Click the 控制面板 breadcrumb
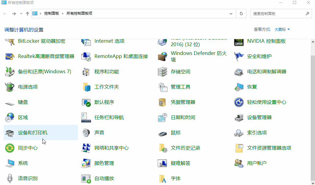The width and height of the screenshot is (315, 185). tap(52, 13)
